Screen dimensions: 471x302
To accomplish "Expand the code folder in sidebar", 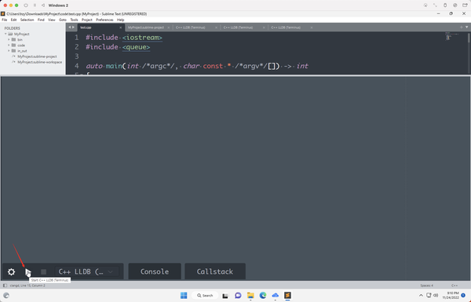I will (x=9, y=45).
